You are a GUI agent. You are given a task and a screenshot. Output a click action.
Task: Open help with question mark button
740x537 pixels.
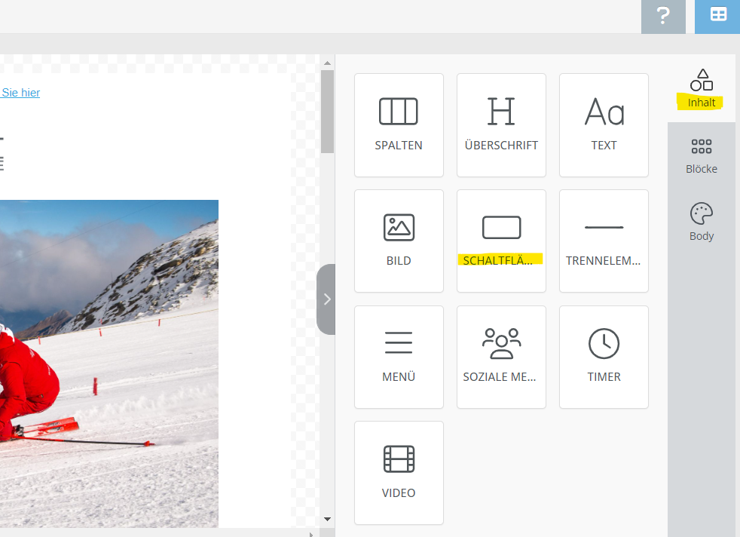click(663, 16)
